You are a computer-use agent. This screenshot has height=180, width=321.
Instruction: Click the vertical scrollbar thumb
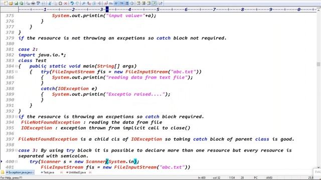318,64
